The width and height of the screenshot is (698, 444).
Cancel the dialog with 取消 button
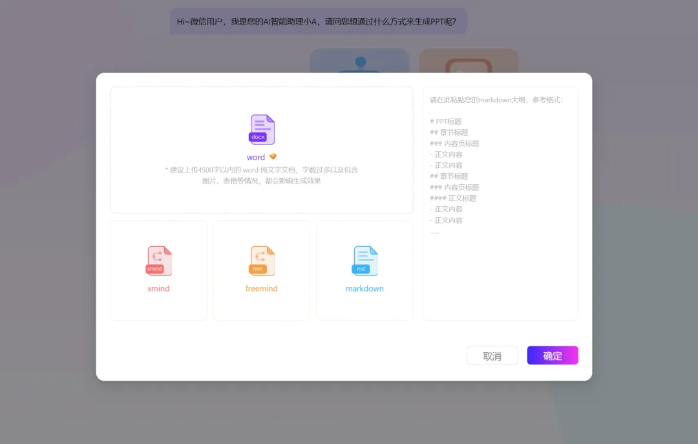[492, 355]
